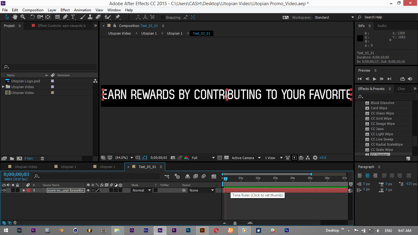418x235 pixels.
Task: Open the Composition menu
Action: (33, 10)
